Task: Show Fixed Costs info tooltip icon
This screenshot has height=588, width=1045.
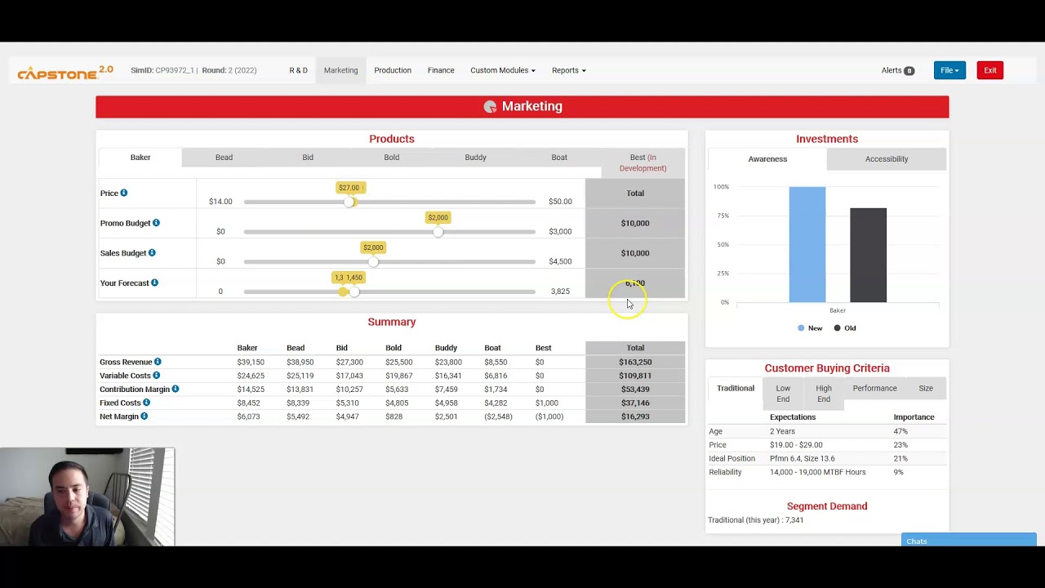Action: pyautogui.click(x=146, y=403)
